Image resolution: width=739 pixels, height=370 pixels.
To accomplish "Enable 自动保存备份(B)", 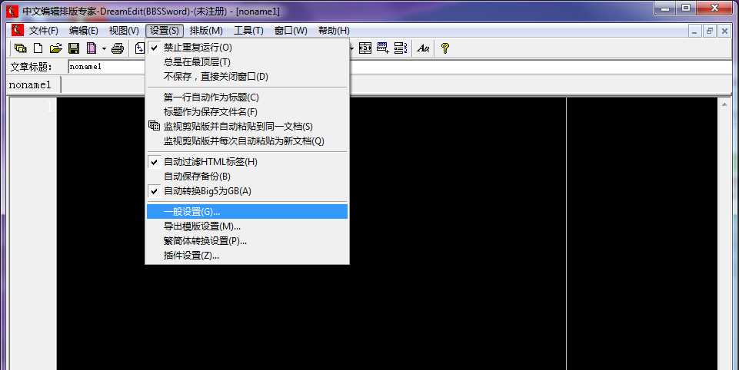I will [247, 177].
